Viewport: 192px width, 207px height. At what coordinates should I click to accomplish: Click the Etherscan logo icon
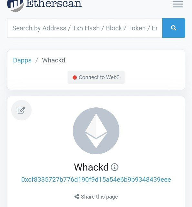[x=15, y=5]
